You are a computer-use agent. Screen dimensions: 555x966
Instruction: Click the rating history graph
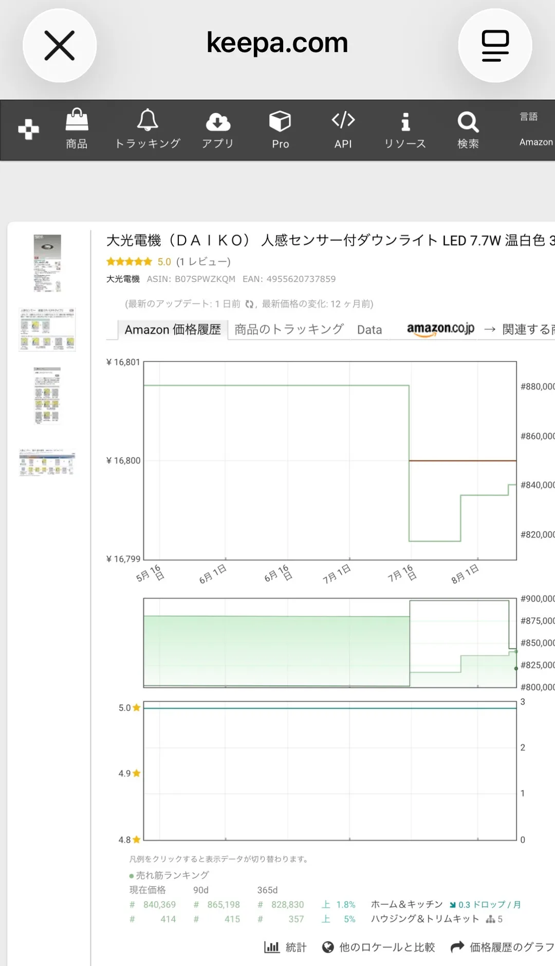point(330,771)
